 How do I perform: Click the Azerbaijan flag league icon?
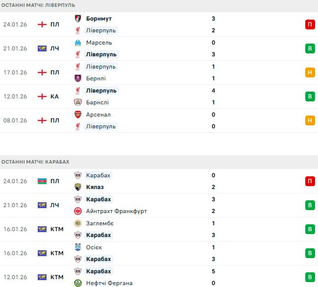(42, 181)
